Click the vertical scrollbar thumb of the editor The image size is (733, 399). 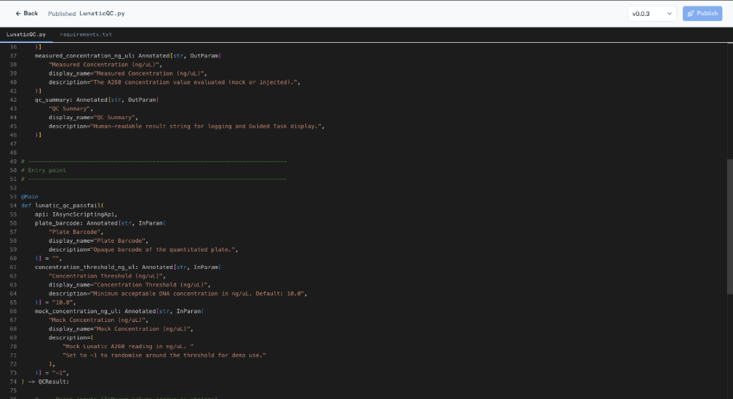tap(730, 227)
